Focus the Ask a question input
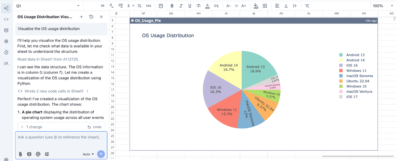The image size is (397, 161). (61, 137)
